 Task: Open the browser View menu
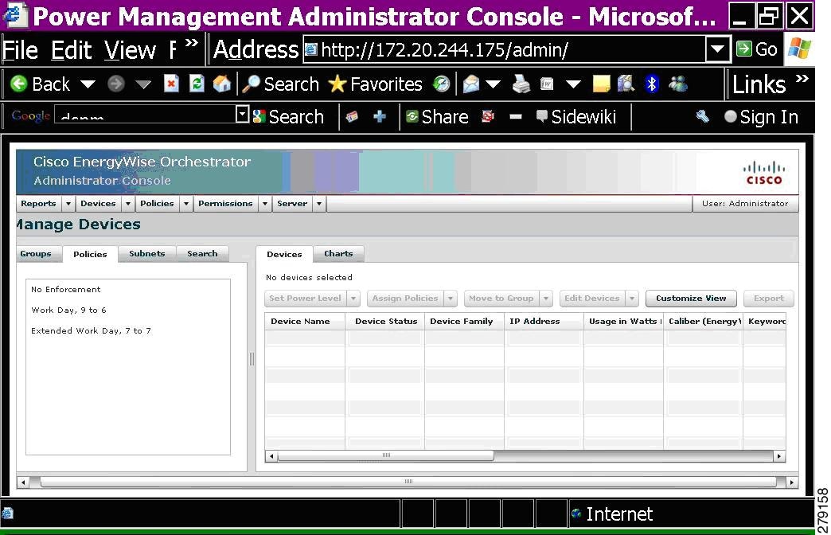point(130,50)
